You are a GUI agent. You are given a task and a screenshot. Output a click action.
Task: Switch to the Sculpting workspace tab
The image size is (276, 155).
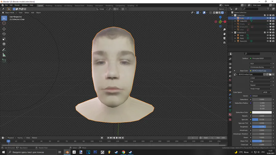tap(58, 6)
